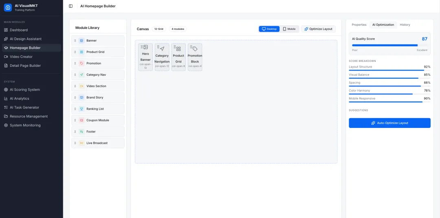
Task: Click the Banner module icon in library
Action: click(81, 41)
